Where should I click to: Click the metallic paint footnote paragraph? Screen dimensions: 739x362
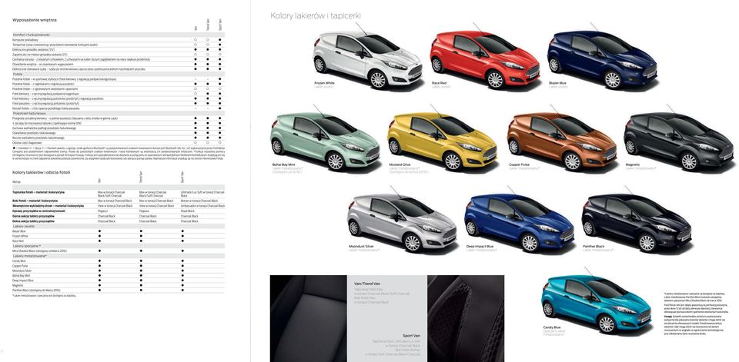(x=694, y=298)
